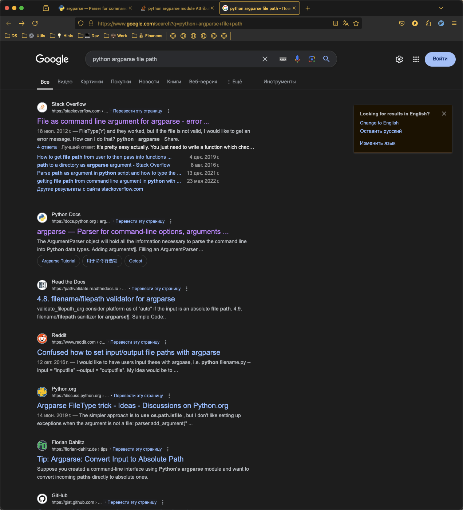Select the Видео search filter

click(x=65, y=82)
